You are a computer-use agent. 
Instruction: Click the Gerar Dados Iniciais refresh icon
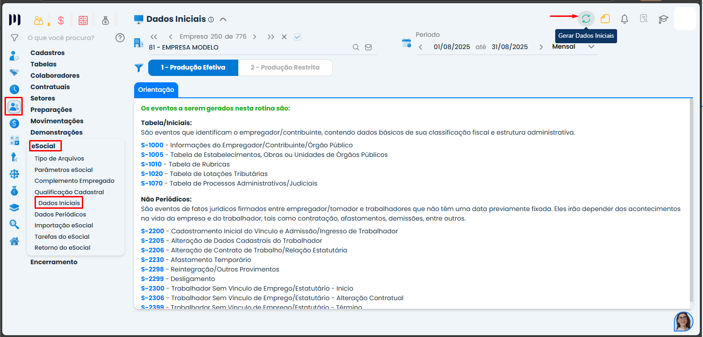(x=586, y=19)
